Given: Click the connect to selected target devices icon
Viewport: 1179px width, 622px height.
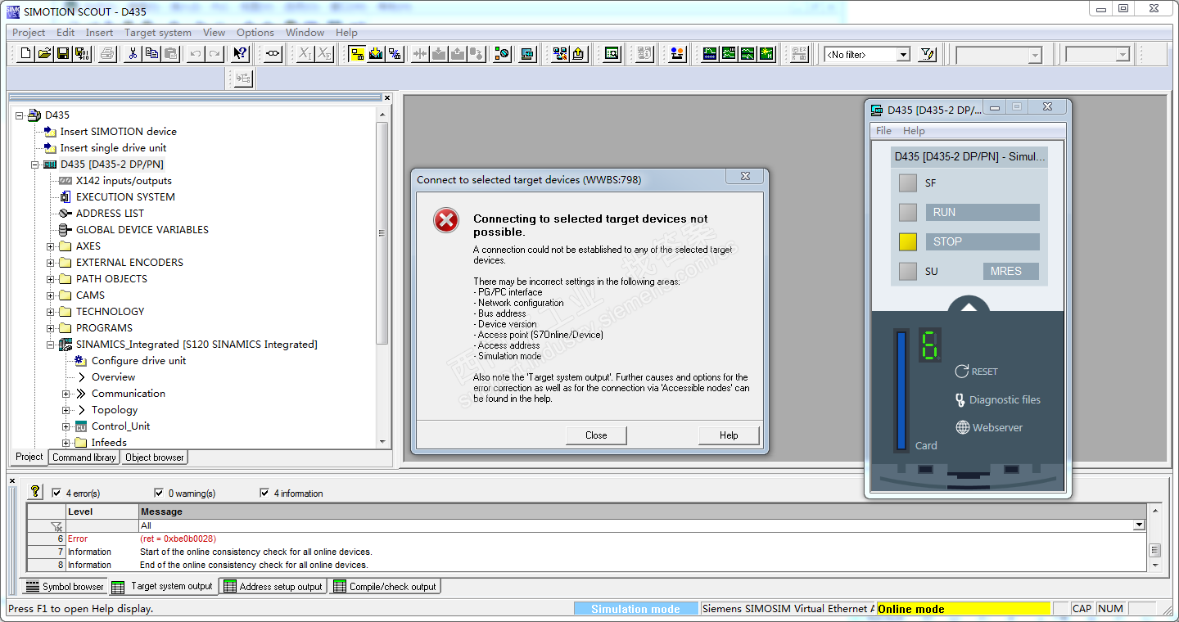Looking at the screenshot, I should point(358,54).
